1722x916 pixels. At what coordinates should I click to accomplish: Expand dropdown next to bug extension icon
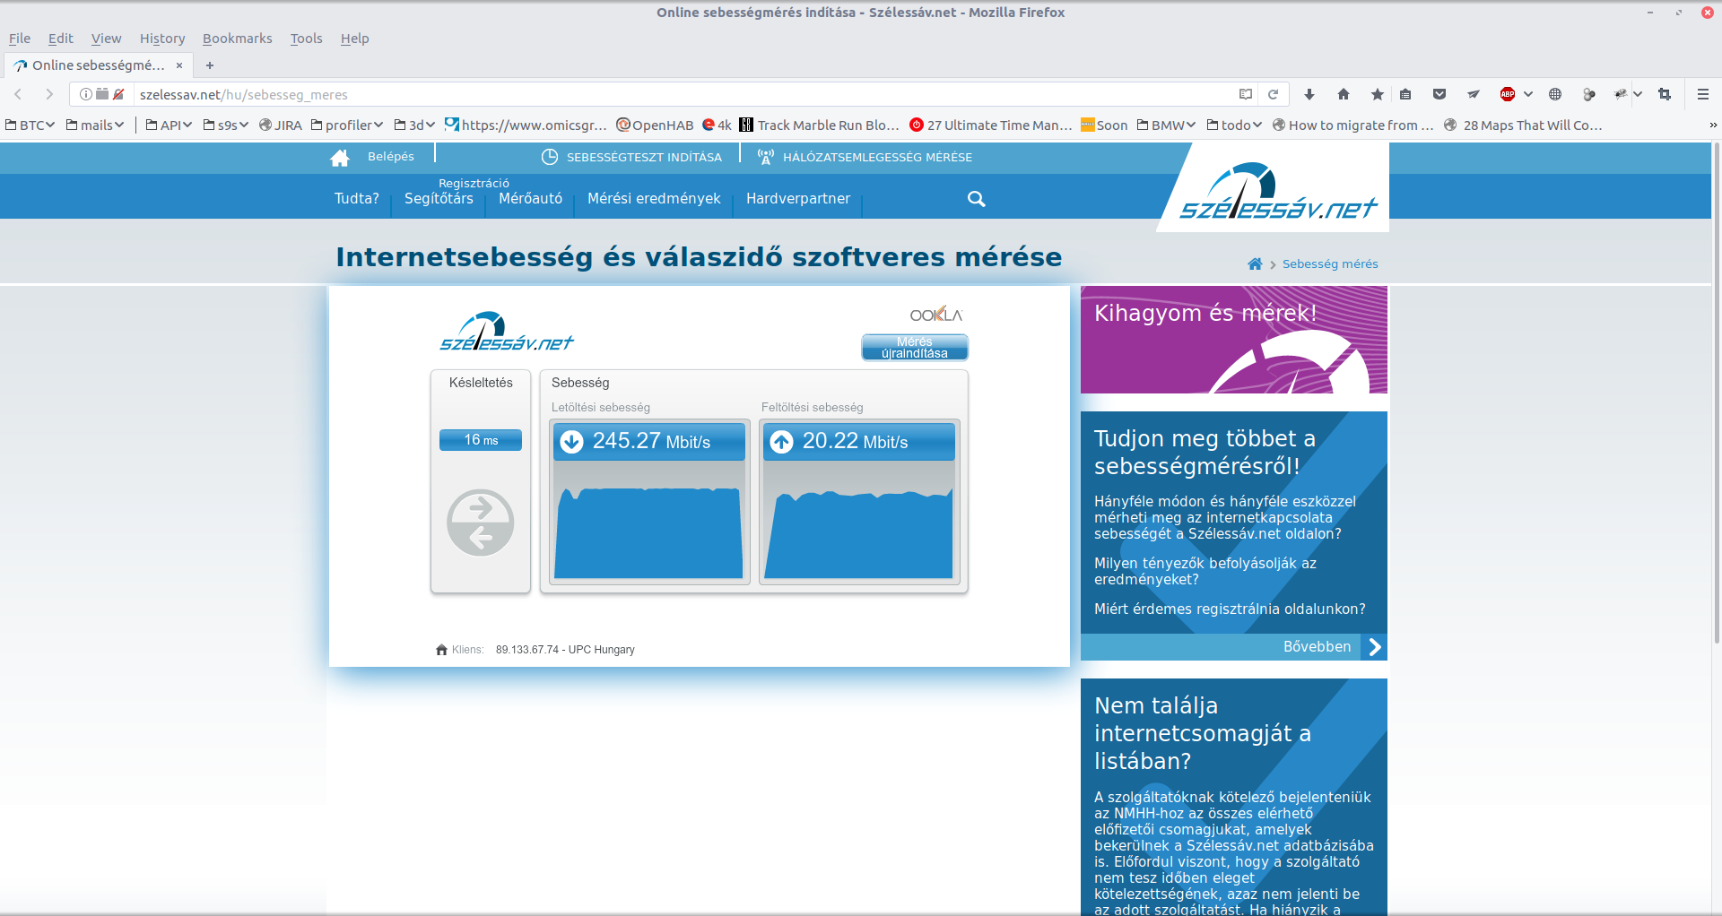coord(1638,94)
